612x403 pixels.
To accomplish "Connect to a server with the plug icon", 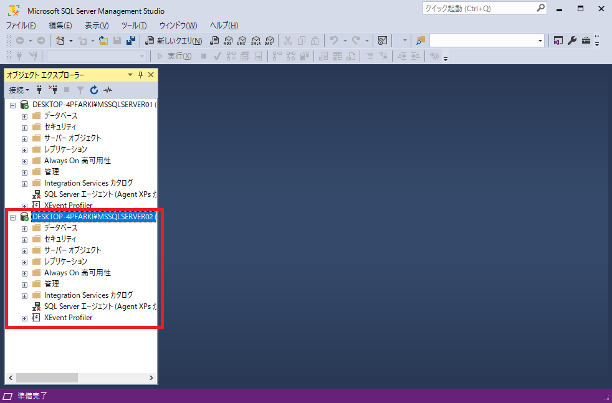I will click(39, 90).
